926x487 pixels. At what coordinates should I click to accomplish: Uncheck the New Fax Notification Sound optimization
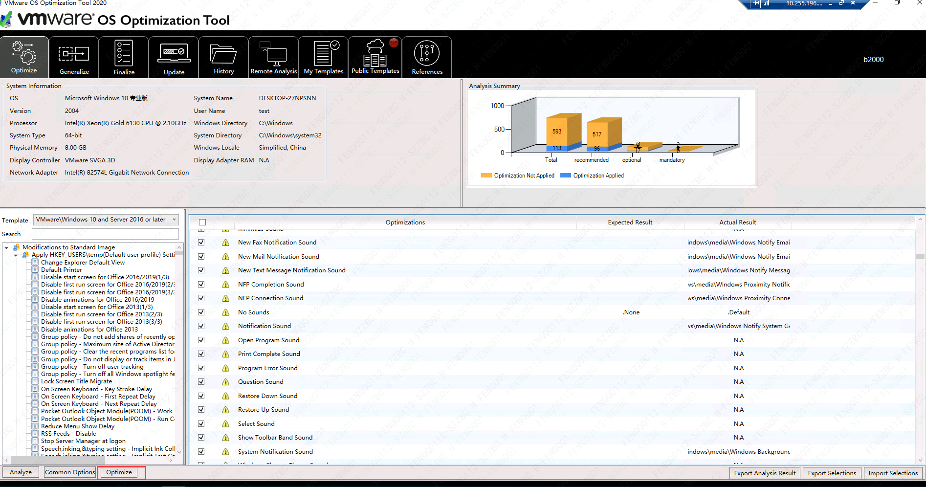tap(201, 242)
